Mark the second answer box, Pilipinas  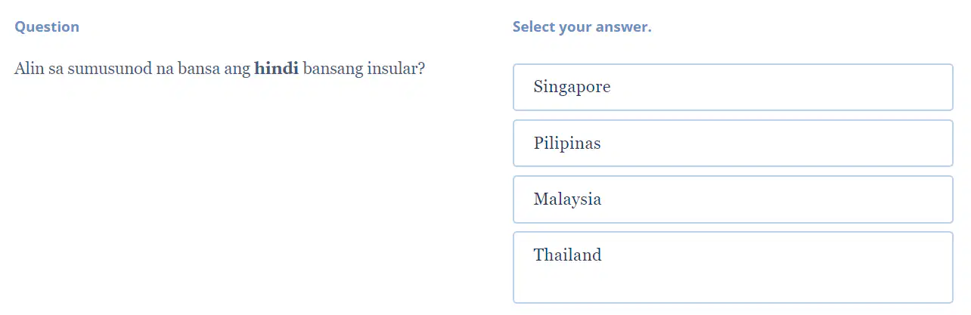pos(733,143)
